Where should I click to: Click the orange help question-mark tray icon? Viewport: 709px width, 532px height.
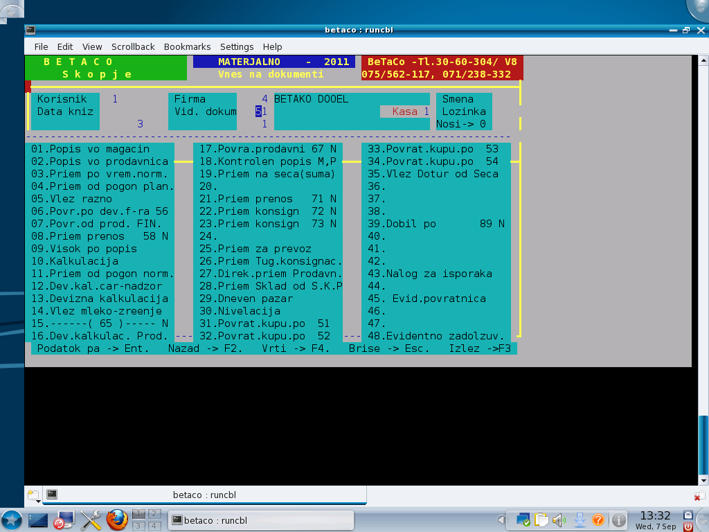(599, 520)
